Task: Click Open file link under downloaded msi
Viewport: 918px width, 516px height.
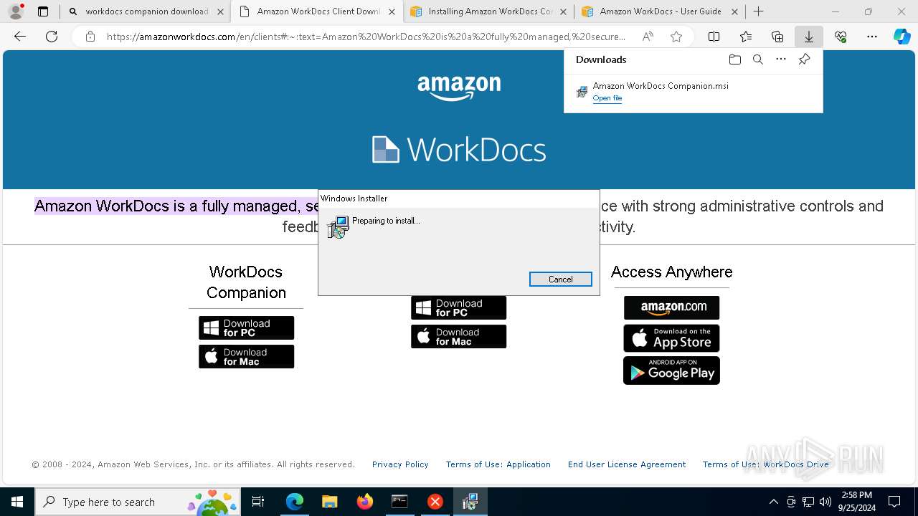Action: 607,98
